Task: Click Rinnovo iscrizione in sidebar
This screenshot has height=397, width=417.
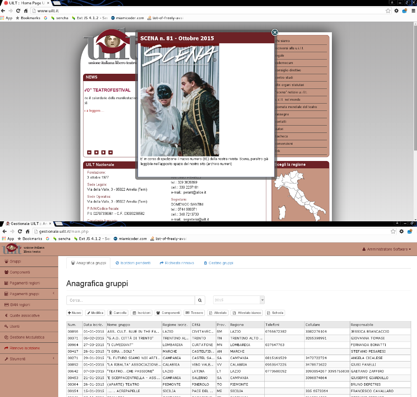Action: pos(29,348)
